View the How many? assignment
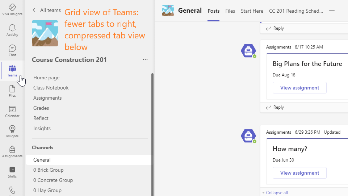This screenshot has width=348, height=196. coord(299,173)
